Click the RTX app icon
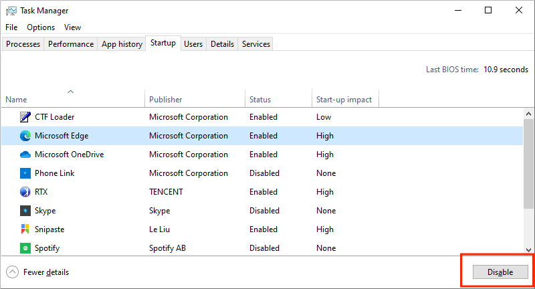Viewport: 535px width, 289px height. point(25,192)
